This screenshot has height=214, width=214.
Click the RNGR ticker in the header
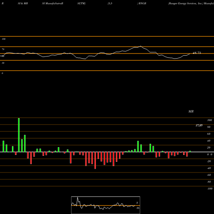click(x=142, y=3)
